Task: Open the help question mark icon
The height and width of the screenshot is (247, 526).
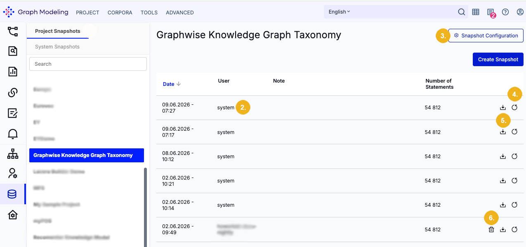Action: click(505, 12)
